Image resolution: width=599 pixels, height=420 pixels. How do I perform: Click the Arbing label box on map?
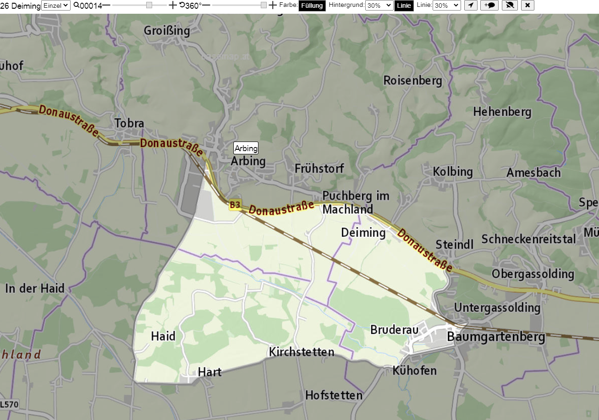click(x=246, y=148)
